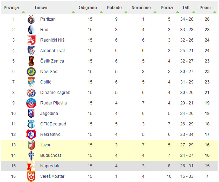Click the Rad team logo
The height and width of the screenshot is (182, 219).
[x=31, y=30]
